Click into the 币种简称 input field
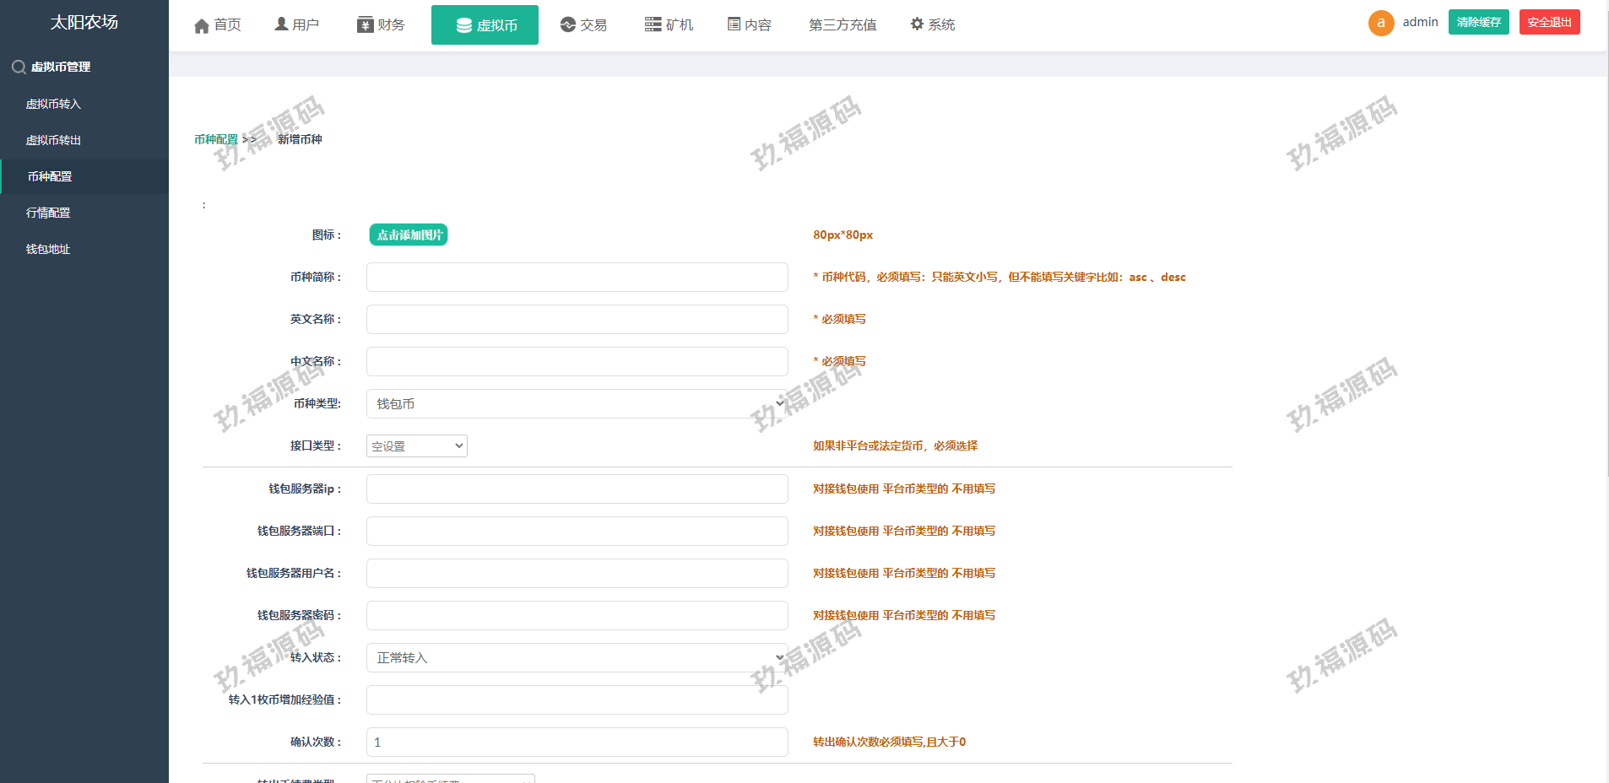Screen dimensions: 1609x783 click(577, 278)
